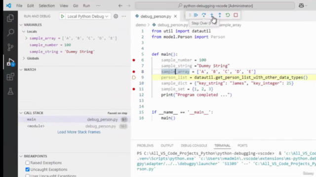Image resolution: width=316 pixels, height=177 pixels.
Task: Open the Extensions view
Action: [x=10, y=77]
